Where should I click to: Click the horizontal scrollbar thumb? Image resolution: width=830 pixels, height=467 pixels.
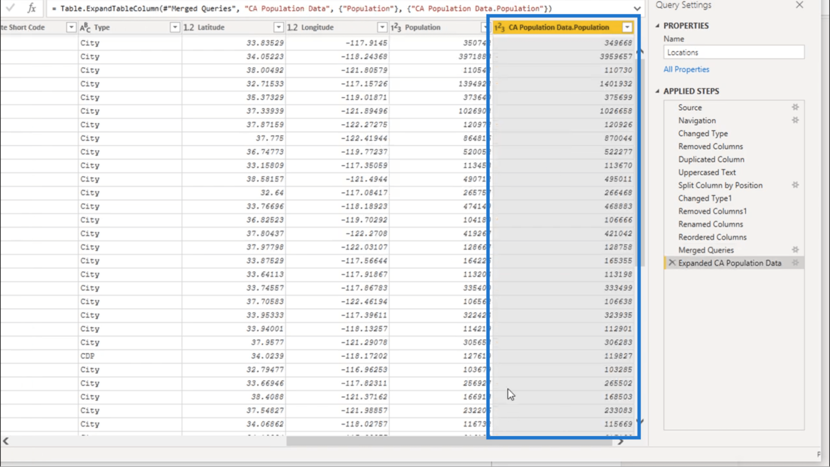[449, 441]
